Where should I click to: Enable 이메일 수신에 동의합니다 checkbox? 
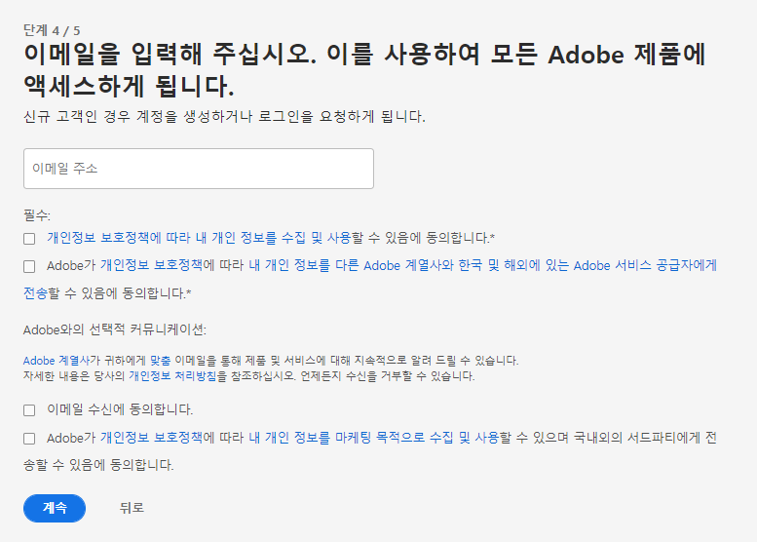29,410
